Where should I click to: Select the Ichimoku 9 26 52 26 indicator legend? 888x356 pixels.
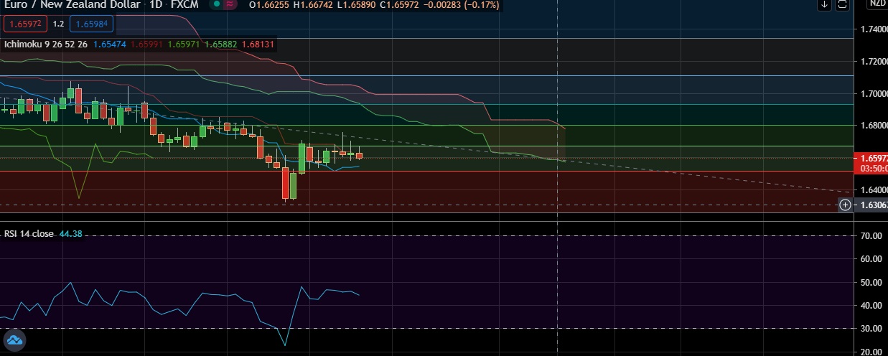tap(47, 44)
